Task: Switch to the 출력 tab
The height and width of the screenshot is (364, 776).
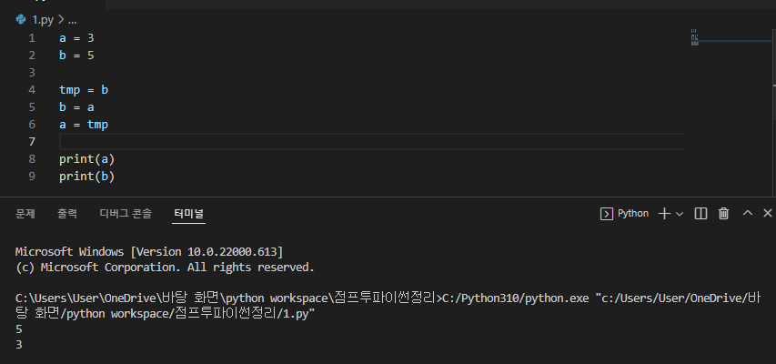Action: click(x=66, y=214)
